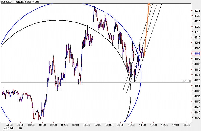
Task: Click the 1,4150 price axis label
Action: [x=196, y=102]
